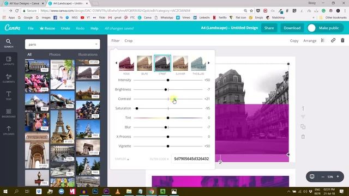The width and height of the screenshot is (349, 196).
Task: Click the Intensity slider handle
Action: 168,80
